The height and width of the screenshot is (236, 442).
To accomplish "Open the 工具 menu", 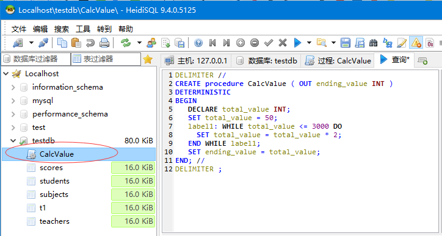I will coord(83,29).
